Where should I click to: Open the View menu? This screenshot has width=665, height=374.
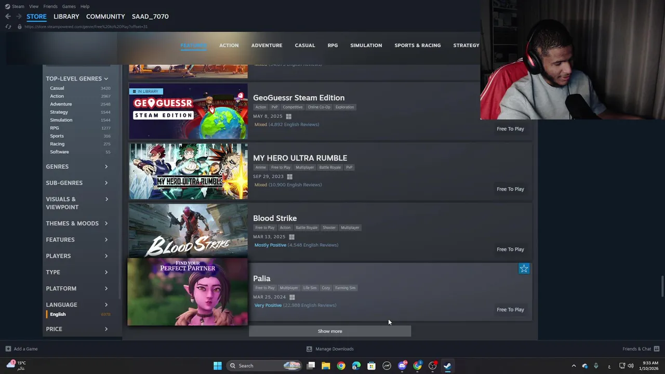tap(34, 6)
